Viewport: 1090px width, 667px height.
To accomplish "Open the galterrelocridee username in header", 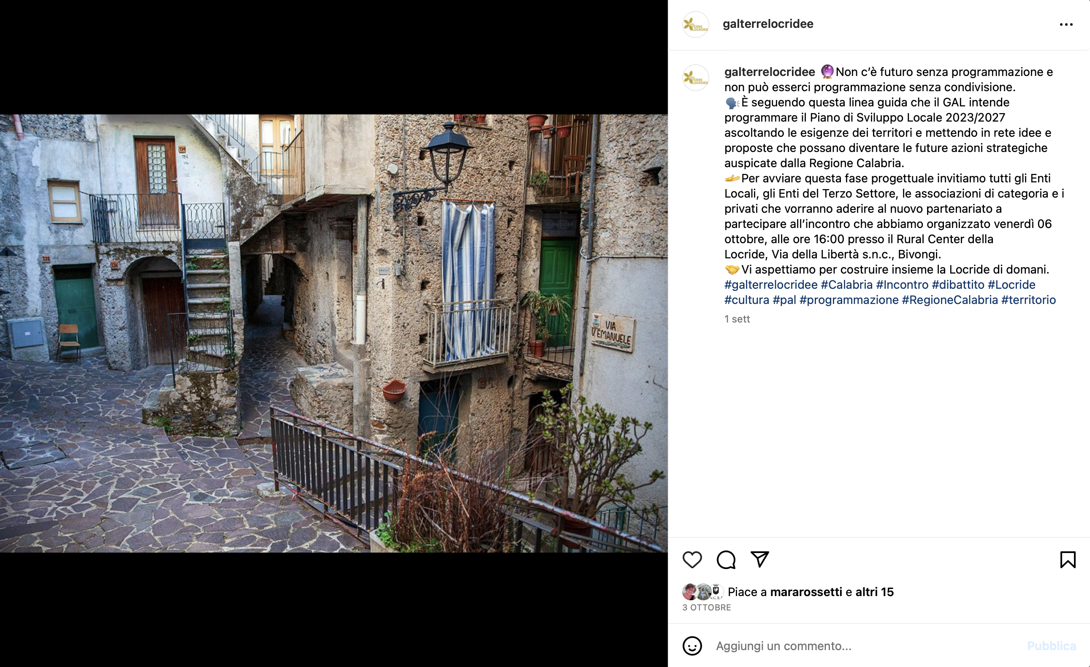I will point(768,24).
